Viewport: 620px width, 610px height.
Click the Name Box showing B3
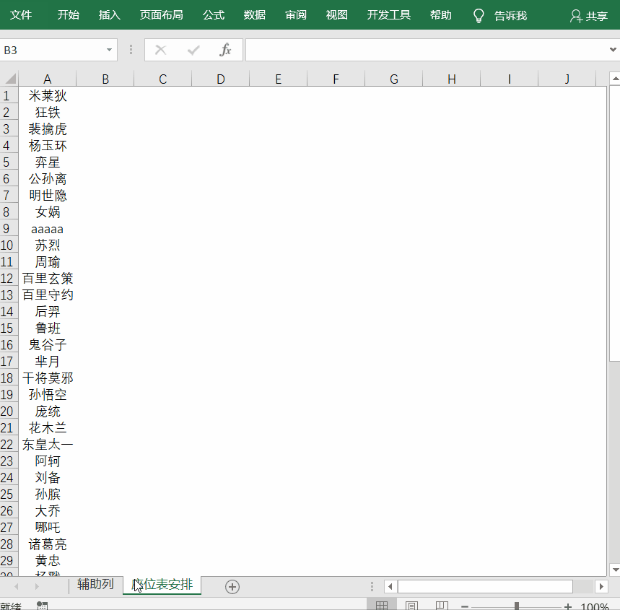[x=51, y=50]
